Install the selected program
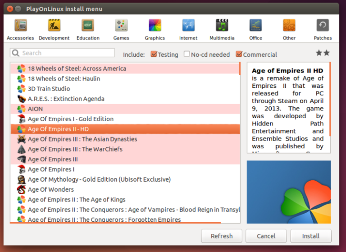This screenshot has height=252, width=346. click(311, 236)
